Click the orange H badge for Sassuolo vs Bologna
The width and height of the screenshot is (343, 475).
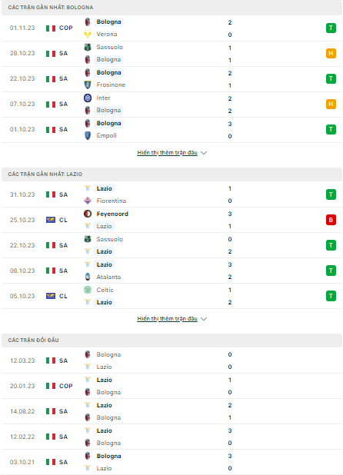click(x=331, y=53)
